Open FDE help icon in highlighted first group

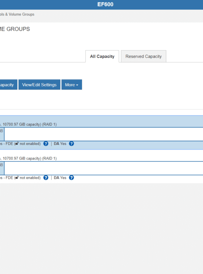pyautogui.click(x=46, y=144)
